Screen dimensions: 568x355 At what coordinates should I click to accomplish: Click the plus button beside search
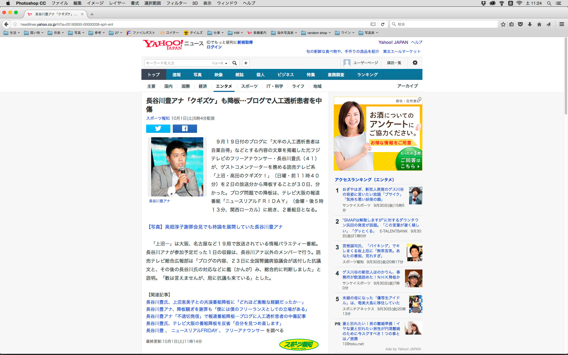point(246,63)
